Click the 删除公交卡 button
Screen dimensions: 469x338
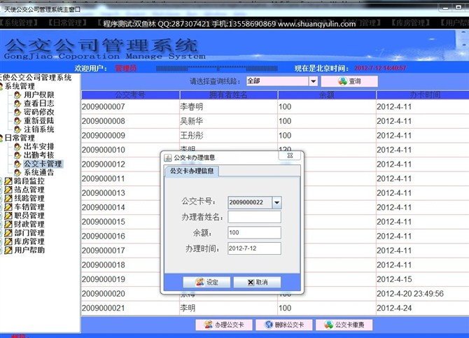[284, 325]
